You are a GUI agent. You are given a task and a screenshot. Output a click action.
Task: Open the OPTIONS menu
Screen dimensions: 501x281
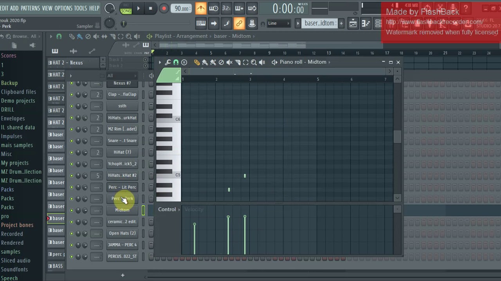[63, 8]
